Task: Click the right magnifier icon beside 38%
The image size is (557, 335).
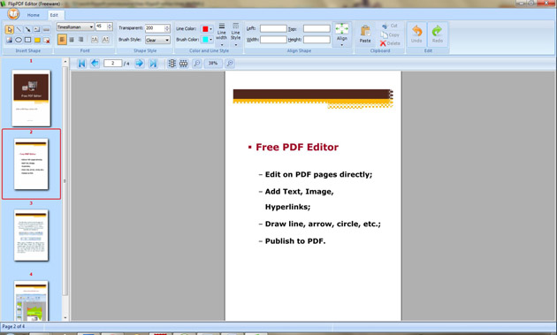Action: pos(230,64)
